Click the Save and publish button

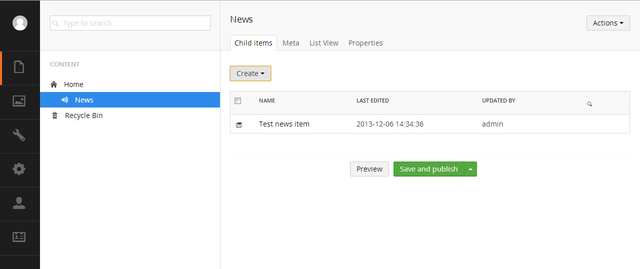click(428, 169)
